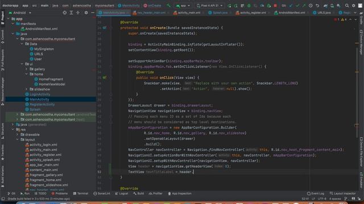Open the SonarLint tool window
The height and width of the screenshot is (204, 364).
102,193
